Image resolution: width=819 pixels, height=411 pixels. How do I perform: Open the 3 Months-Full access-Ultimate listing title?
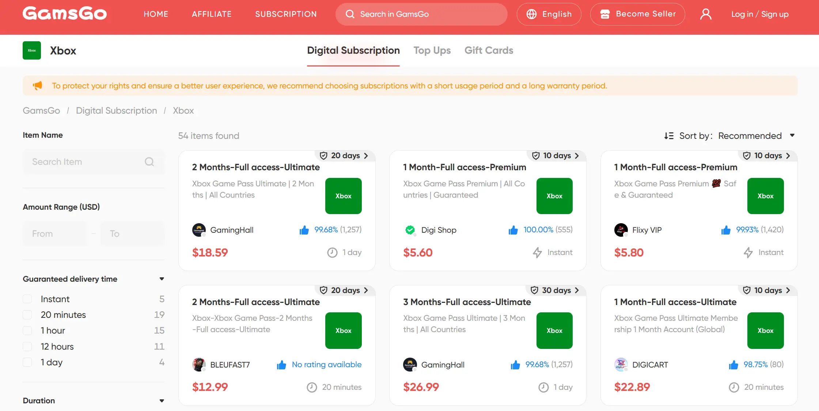pos(467,302)
